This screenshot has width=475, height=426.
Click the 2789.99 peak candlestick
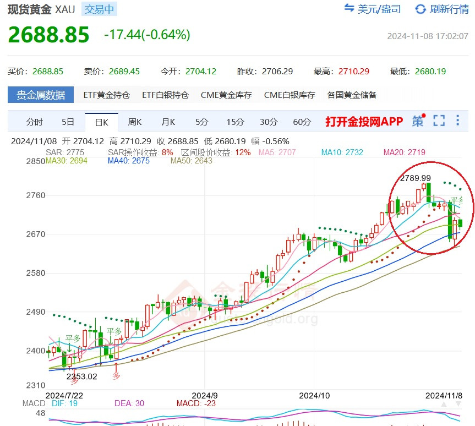(428, 193)
